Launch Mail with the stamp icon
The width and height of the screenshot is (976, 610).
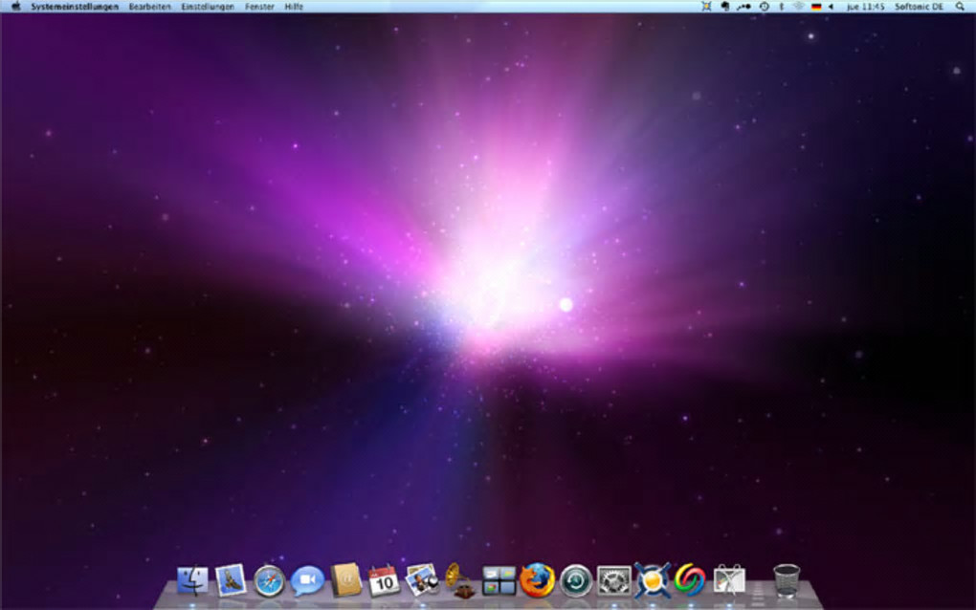tap(231, 580)
